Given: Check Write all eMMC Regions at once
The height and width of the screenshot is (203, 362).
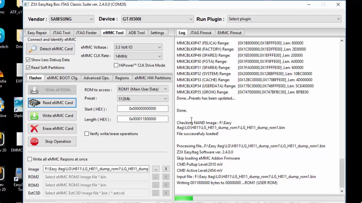Looking at the screenshot, I should (x=30, y=159).
